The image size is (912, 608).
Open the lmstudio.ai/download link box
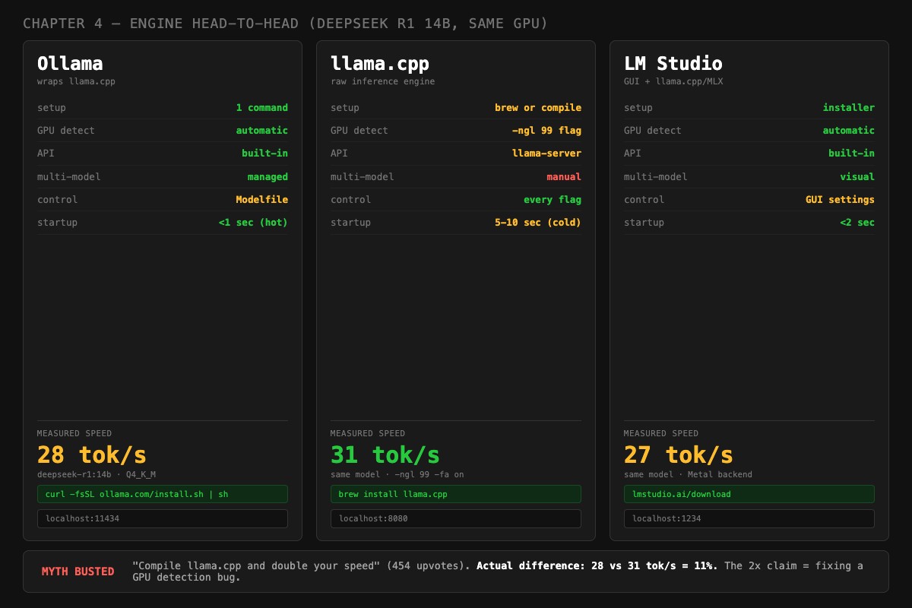click(749, 494)
